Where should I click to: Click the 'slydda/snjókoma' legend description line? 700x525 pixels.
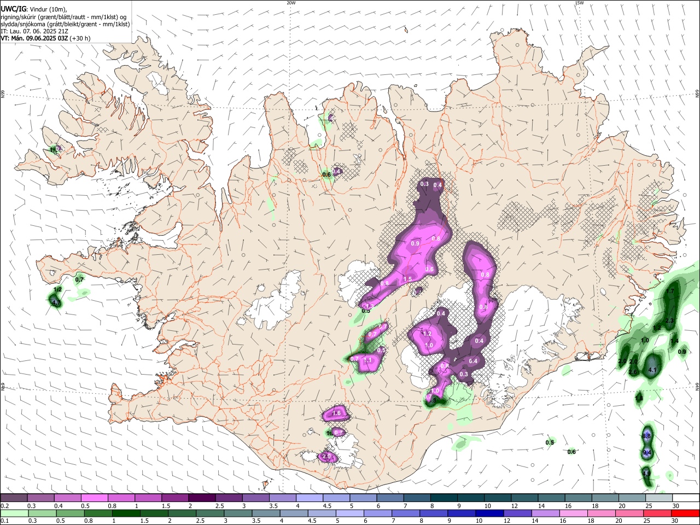[65, 24]
